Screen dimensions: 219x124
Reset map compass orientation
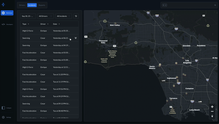tap(212, 116)
